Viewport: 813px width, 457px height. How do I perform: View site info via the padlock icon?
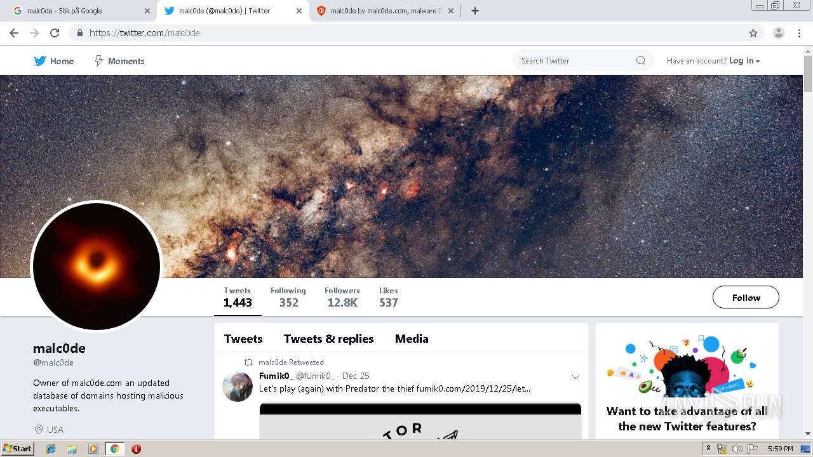pos(80,33)
